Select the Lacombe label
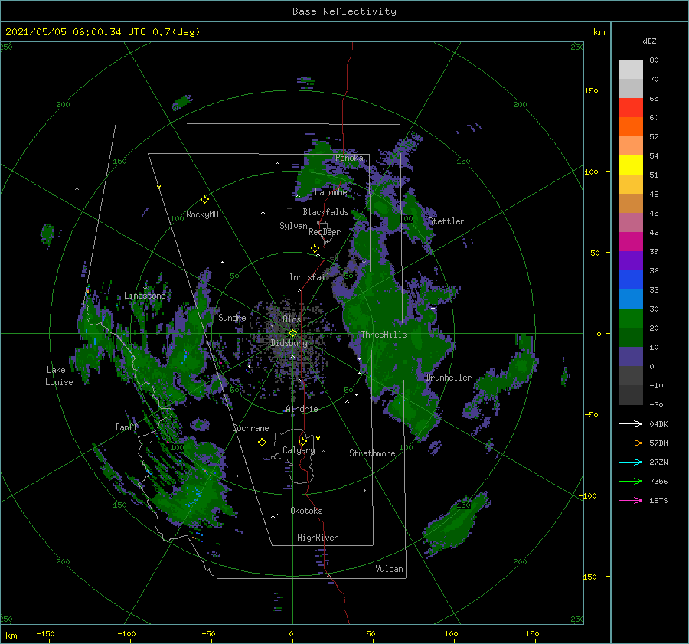This screenshot has height=644, width=689. click(331, 192)
